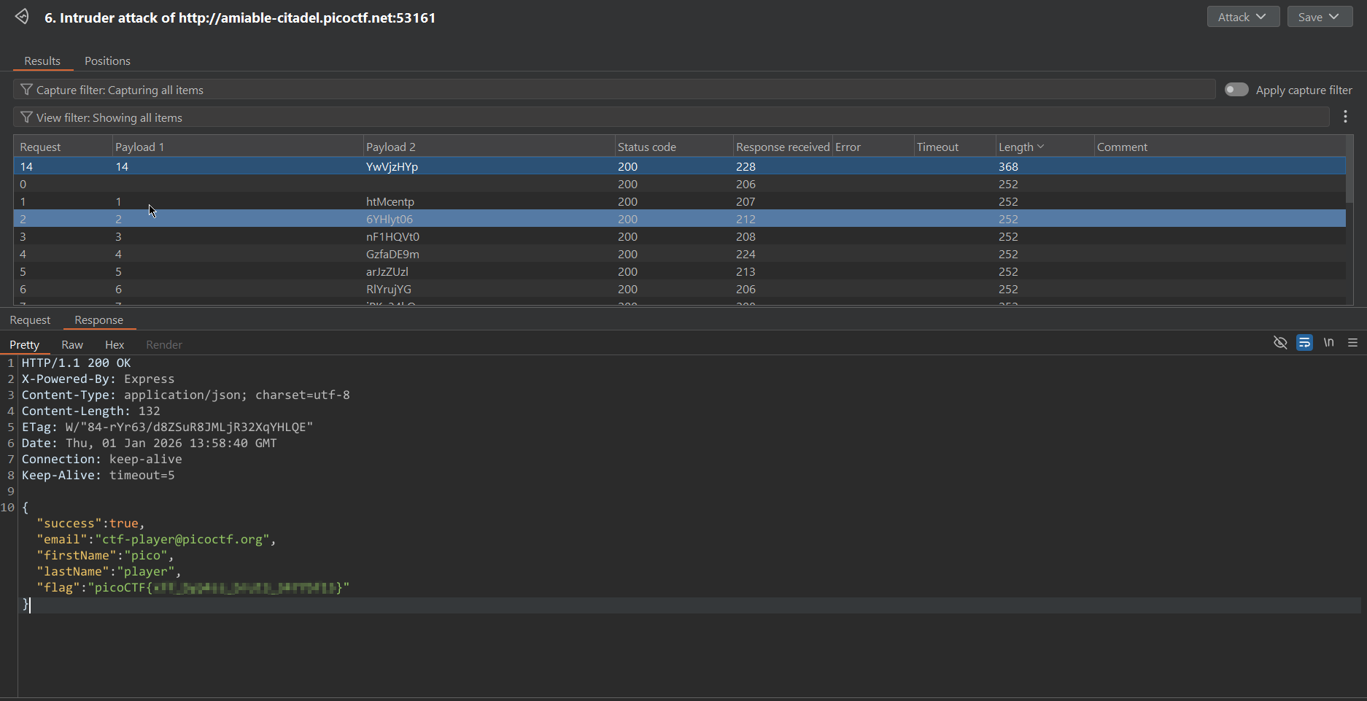Click the view filter funnel icon
The height and width of the screenshot is (701, 1367).
click(x=26, y=117)
